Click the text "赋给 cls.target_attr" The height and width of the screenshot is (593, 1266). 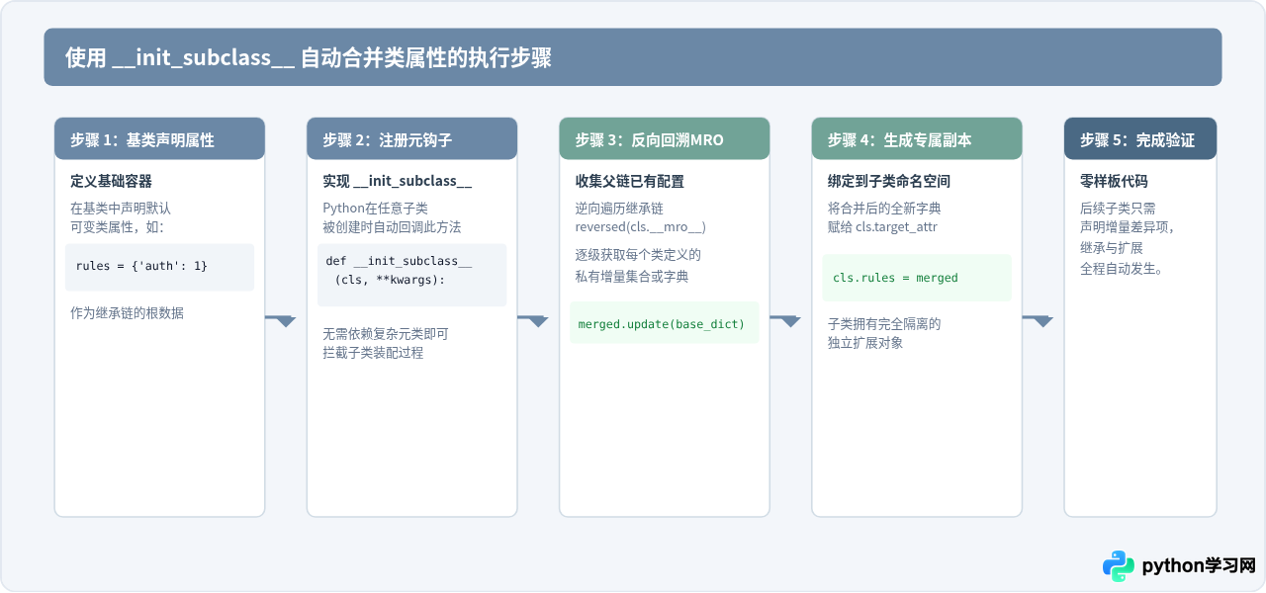[881, 227]
